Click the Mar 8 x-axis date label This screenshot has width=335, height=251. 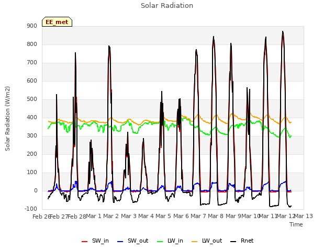216,216
